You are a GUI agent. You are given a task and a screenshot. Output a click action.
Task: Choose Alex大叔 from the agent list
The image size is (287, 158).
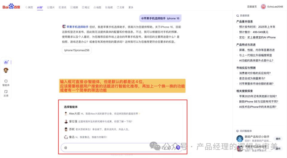pos(102,114)
